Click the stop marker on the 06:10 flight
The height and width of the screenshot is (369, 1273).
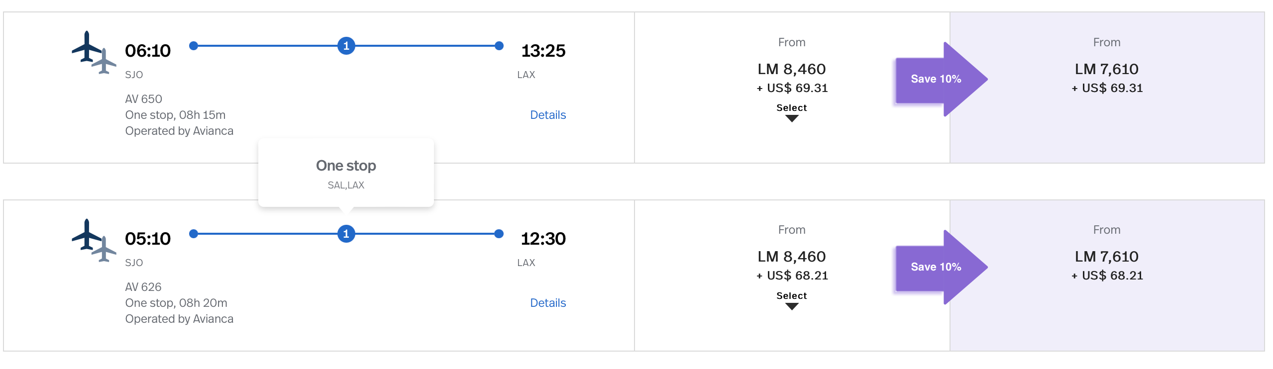tap(346, 46)
